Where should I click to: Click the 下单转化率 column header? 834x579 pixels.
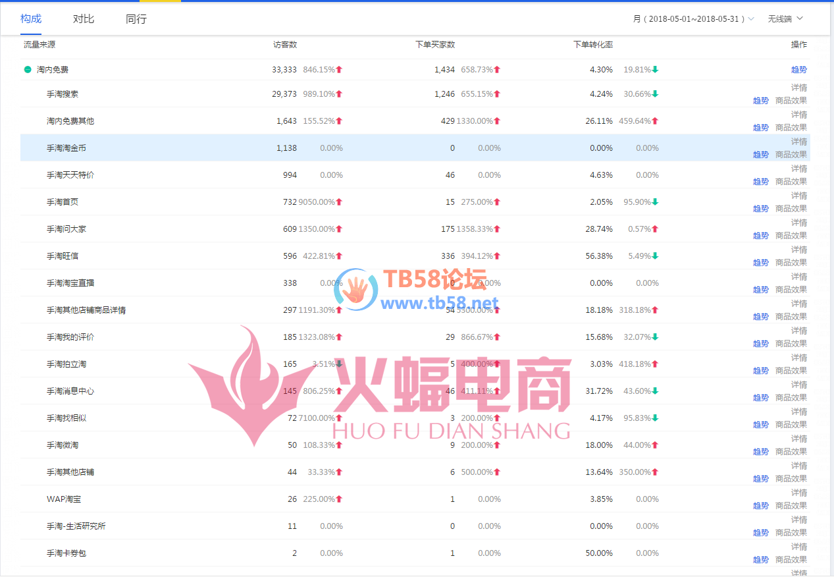(x=593, y=45)
